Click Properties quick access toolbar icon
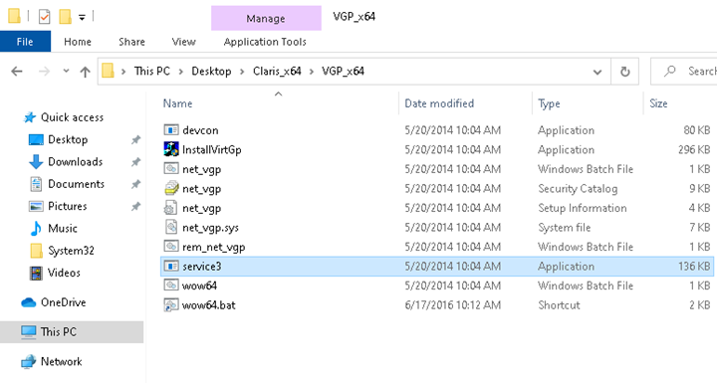The height and width of the screenshot is (383, 717). pyautogui.click(x=45, y=17)
